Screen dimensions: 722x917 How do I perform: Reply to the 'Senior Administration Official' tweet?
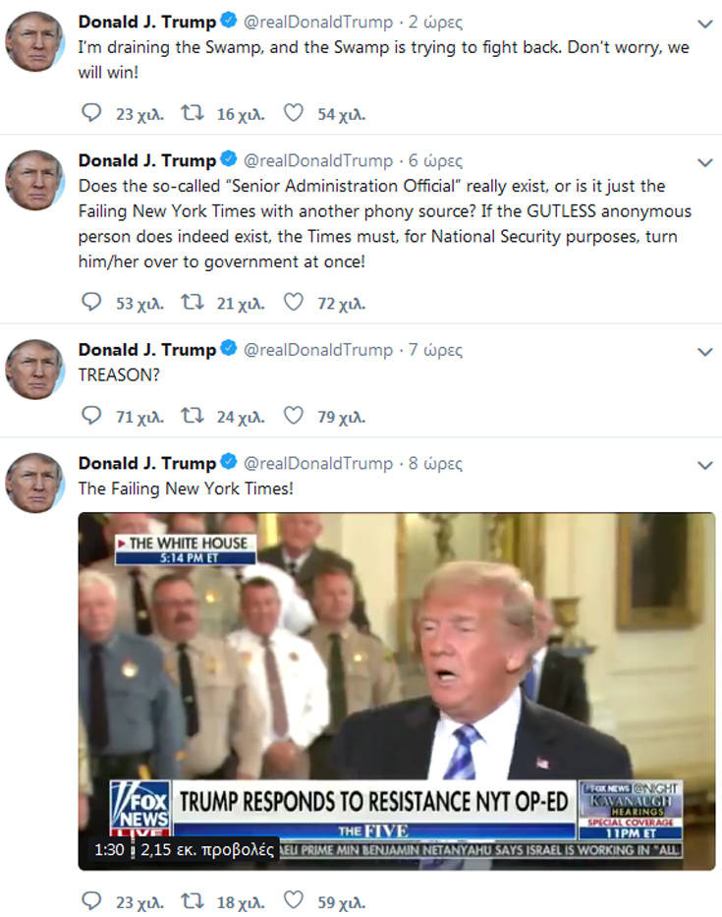tap(91, 303)
